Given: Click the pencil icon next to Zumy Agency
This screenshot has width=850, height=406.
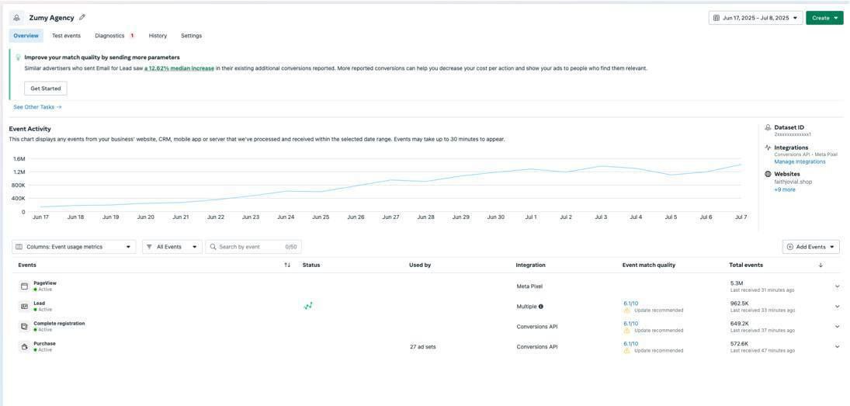Looking at the screenshot, I should 82,17.
